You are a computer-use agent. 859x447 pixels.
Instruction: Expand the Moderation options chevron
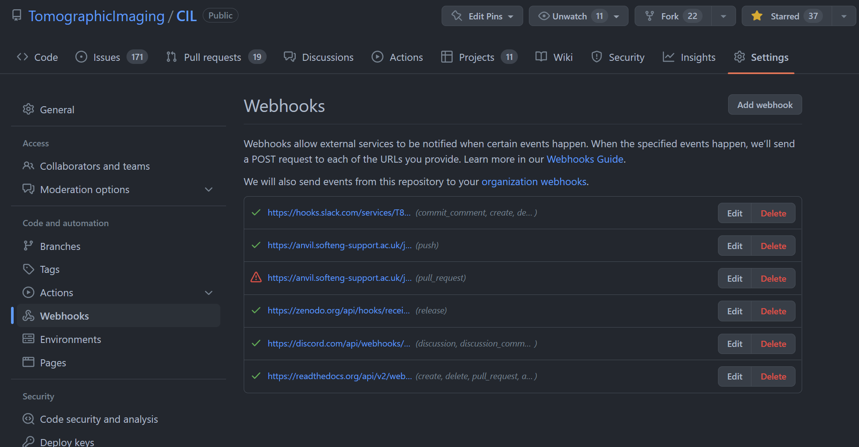tap(208, 189)
